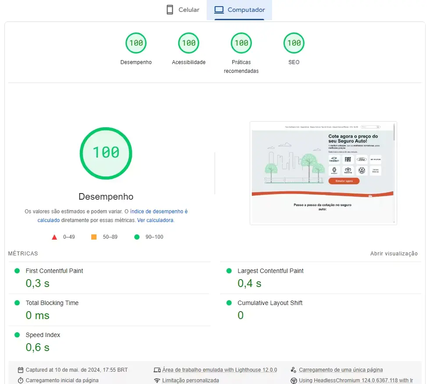This screenshot has width=430, height=384.
Task: Click the website preview thumbnail
Action: click(323, 173)
